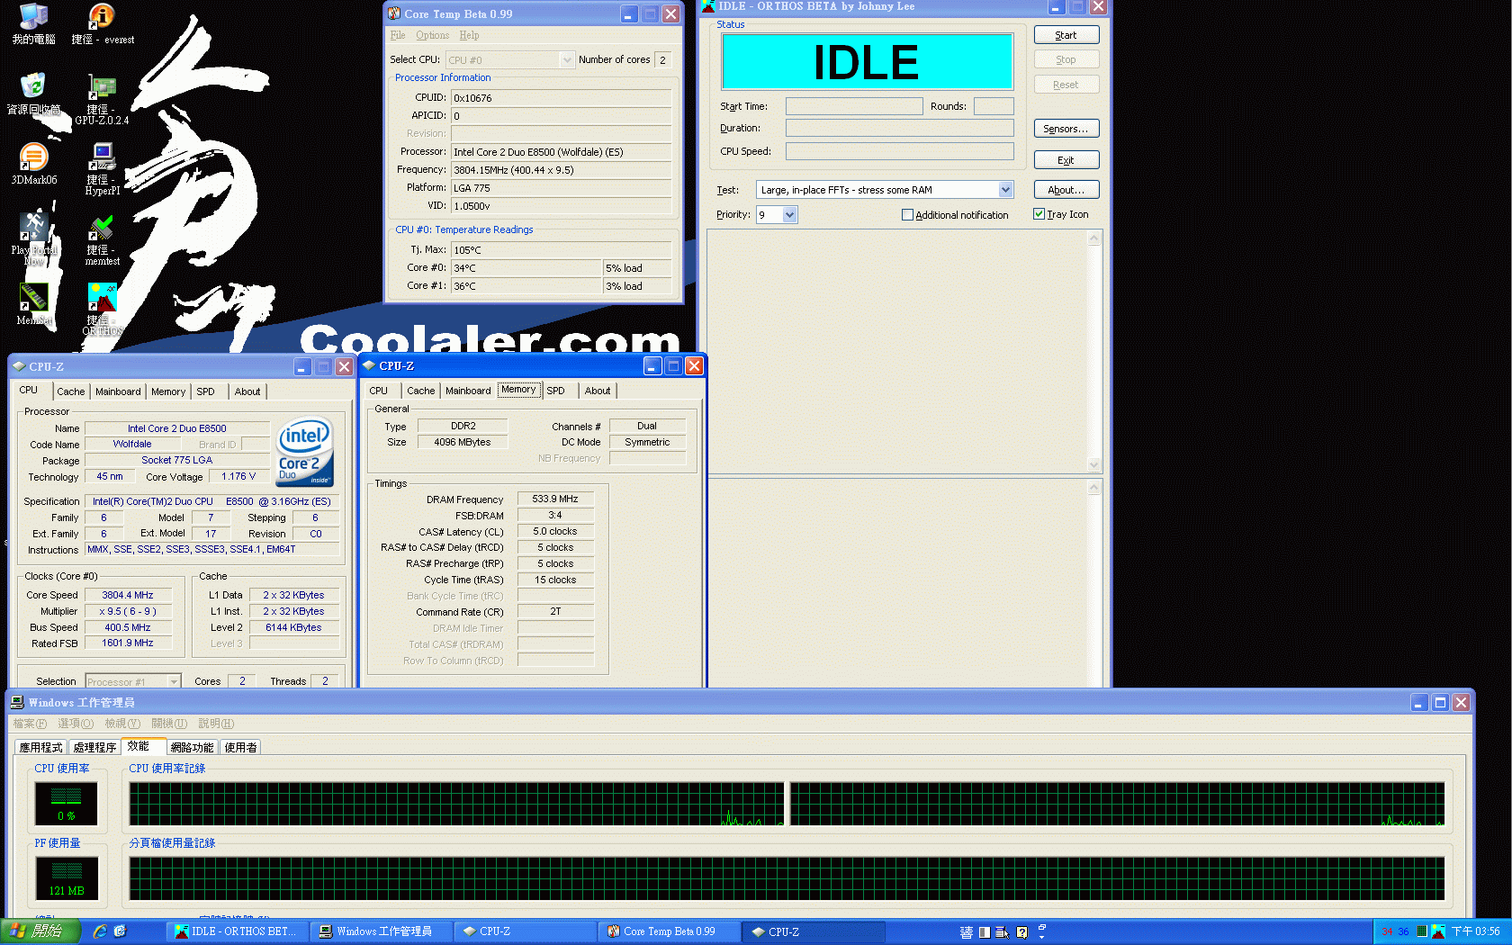Click the About... button in ORTHOS
Image resolution: width=1512 pixels, height=945 pixels.
pyautogui.click(x=1066, y=190)
